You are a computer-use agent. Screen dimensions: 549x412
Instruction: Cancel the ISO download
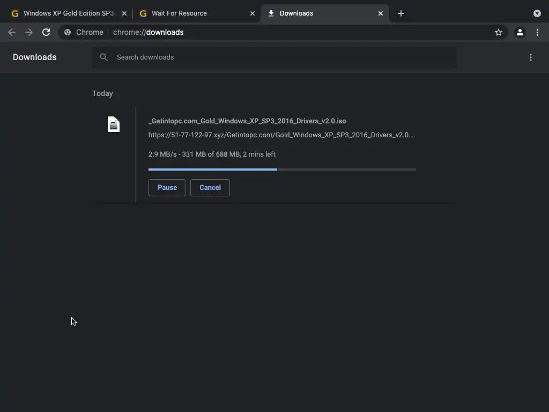(x=210, y=187)
